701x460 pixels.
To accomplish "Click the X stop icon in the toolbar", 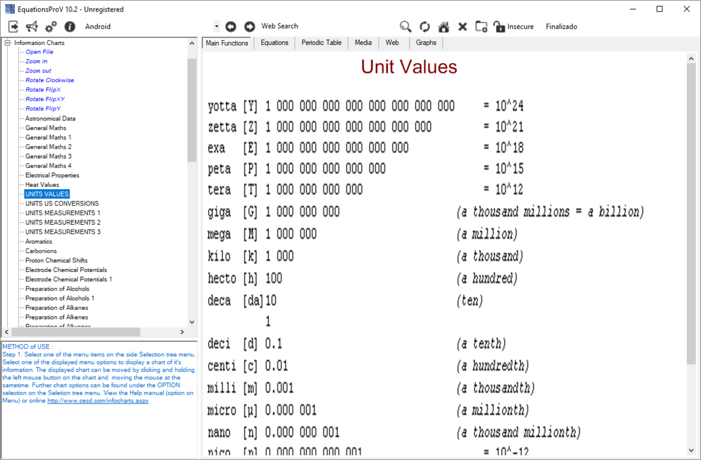I will [462, 26].
